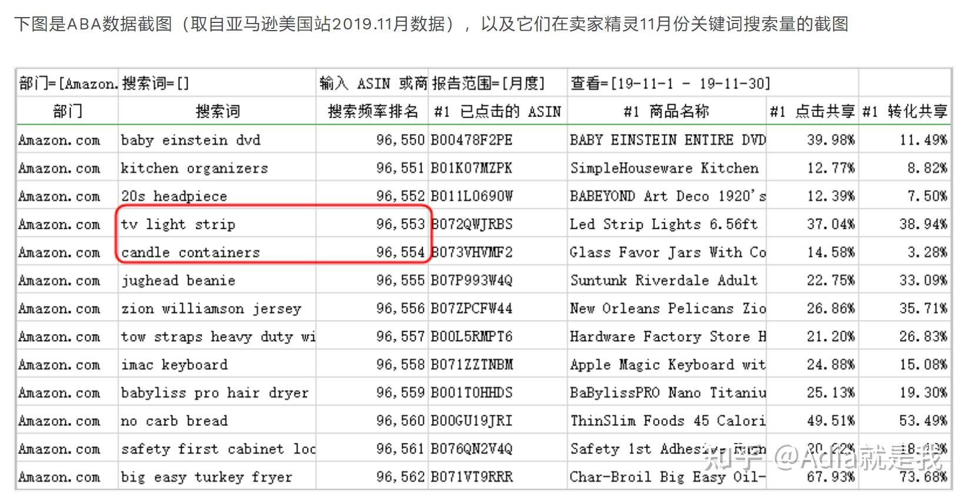Click the 输入 ASIN 或商 input cell
Viewport: 967px width, 497px height.
[x=372, y=84]
